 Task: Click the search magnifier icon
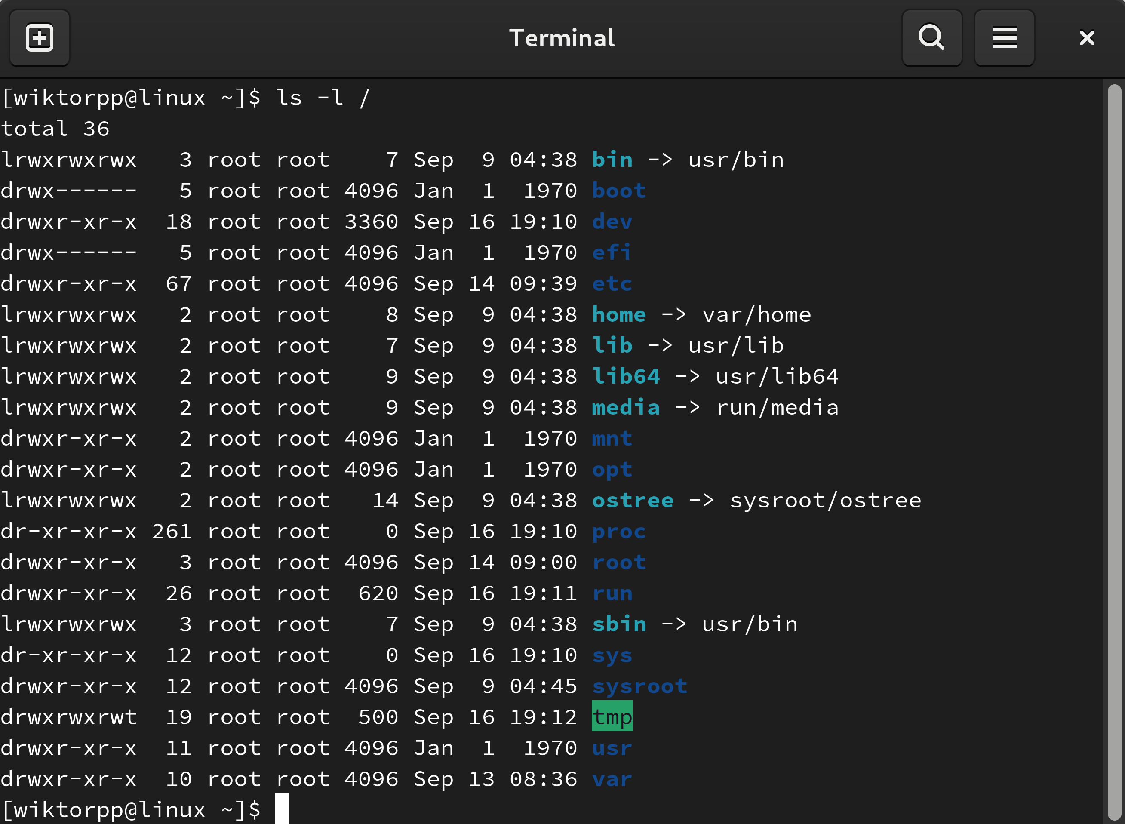[x=931, y=38]
